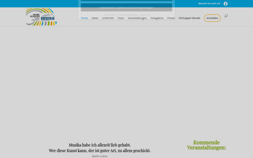The image size is (253, 158).
Task: Open the Schnupper-Stunde menu item
Action: coord(189,18)
